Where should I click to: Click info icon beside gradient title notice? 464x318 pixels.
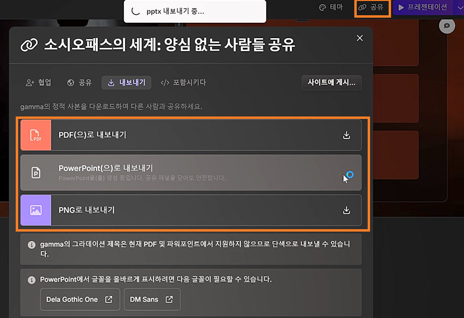(x=31, y=245)
